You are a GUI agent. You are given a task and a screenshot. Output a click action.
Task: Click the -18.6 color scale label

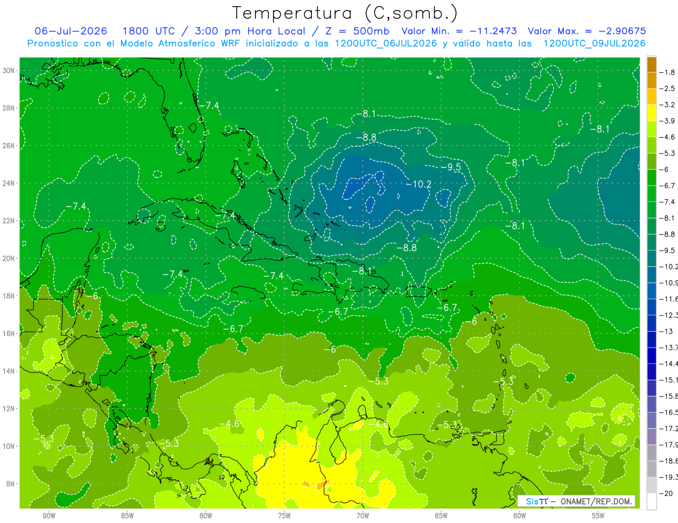[668, 461]
